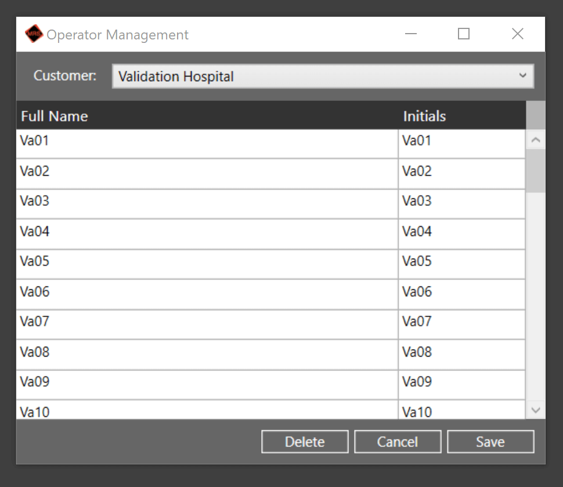Image resolution: width=563 pixels, height=487 pixels.
Task: Click the scrollbar down arrow
Action: pos(536,410)
